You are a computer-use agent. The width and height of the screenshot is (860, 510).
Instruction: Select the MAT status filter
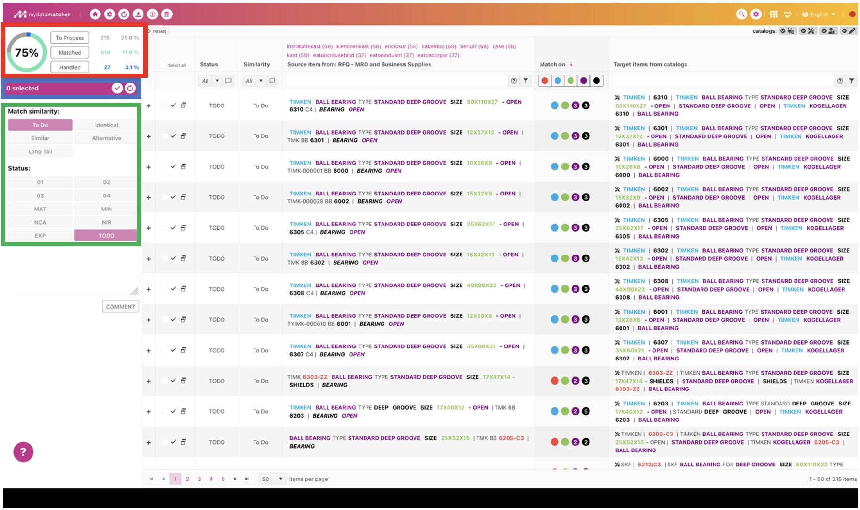click(x=40, y=209)
